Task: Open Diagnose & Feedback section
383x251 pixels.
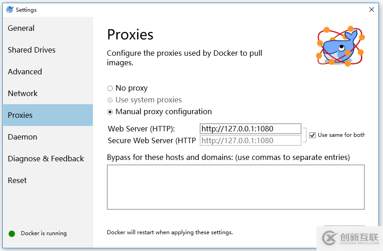Action: pyautogui.click(x=46, y=159)
